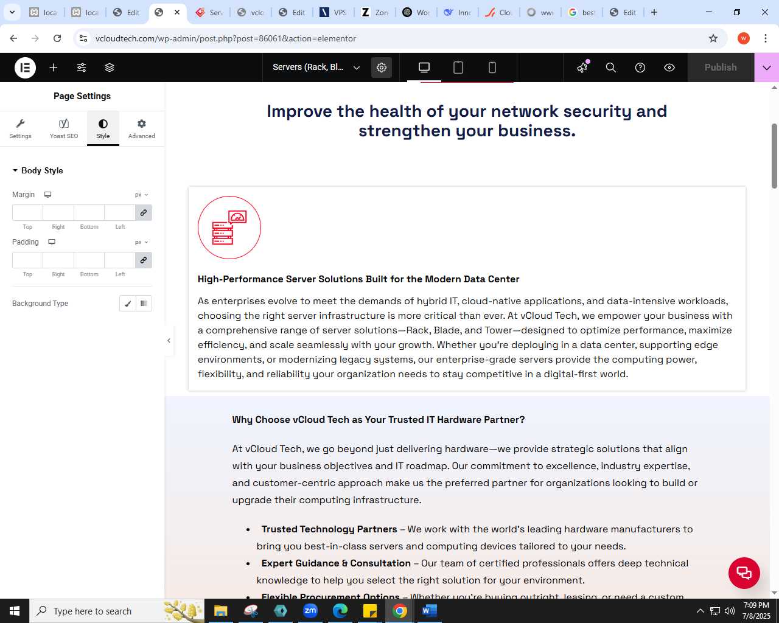This screenshot has height=623, width=779.
Task: Open Margin unit px dropdown
Action: [142, 195]
